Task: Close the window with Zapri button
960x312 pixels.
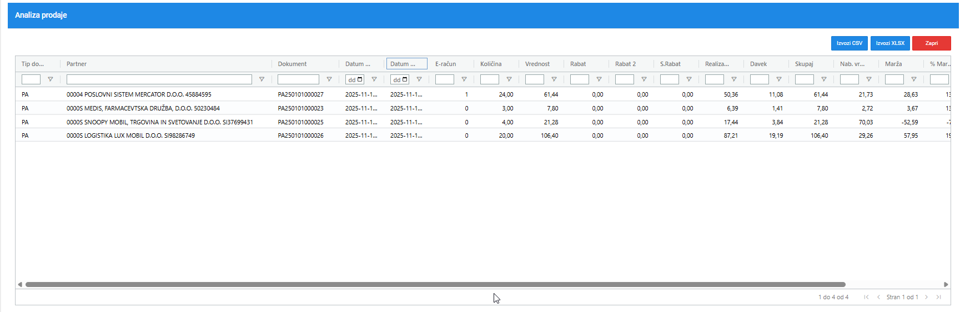Action: pos(932,43)
